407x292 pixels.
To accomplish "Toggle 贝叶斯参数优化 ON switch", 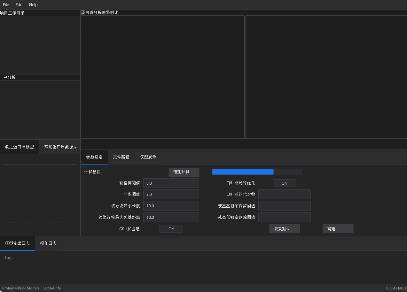I will [284, 183].
